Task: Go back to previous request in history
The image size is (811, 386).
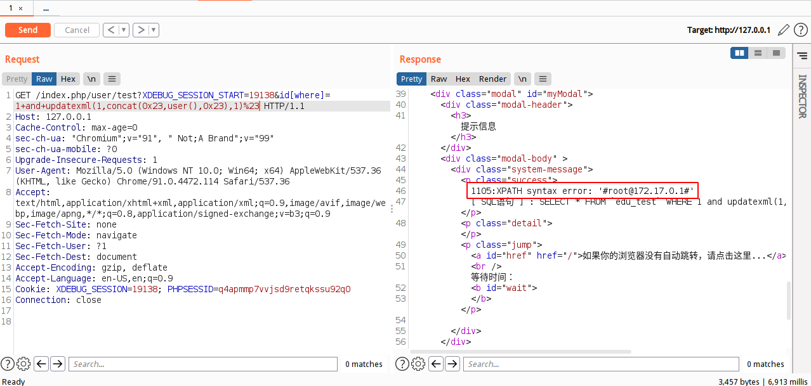Action: 110,30
